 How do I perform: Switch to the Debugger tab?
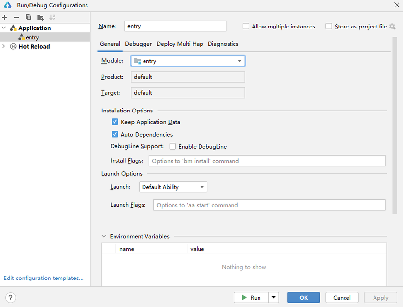pyautogui.click(x=138, y=44)
